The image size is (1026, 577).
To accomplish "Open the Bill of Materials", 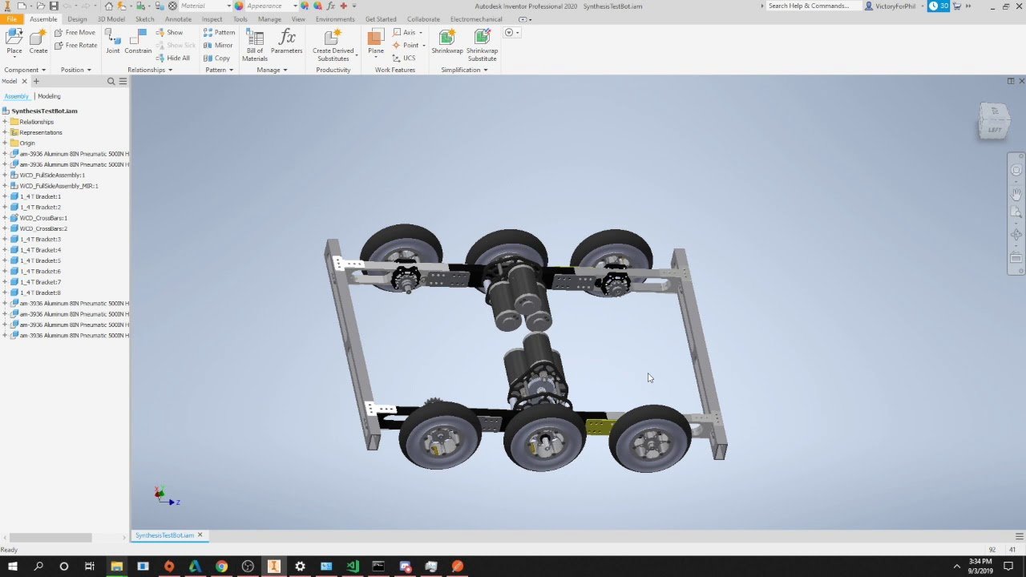I will [254, 44].
